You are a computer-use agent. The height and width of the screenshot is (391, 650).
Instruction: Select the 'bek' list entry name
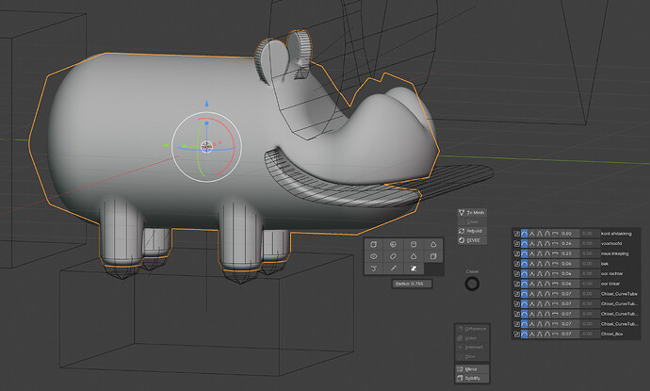tap(605, 264)
